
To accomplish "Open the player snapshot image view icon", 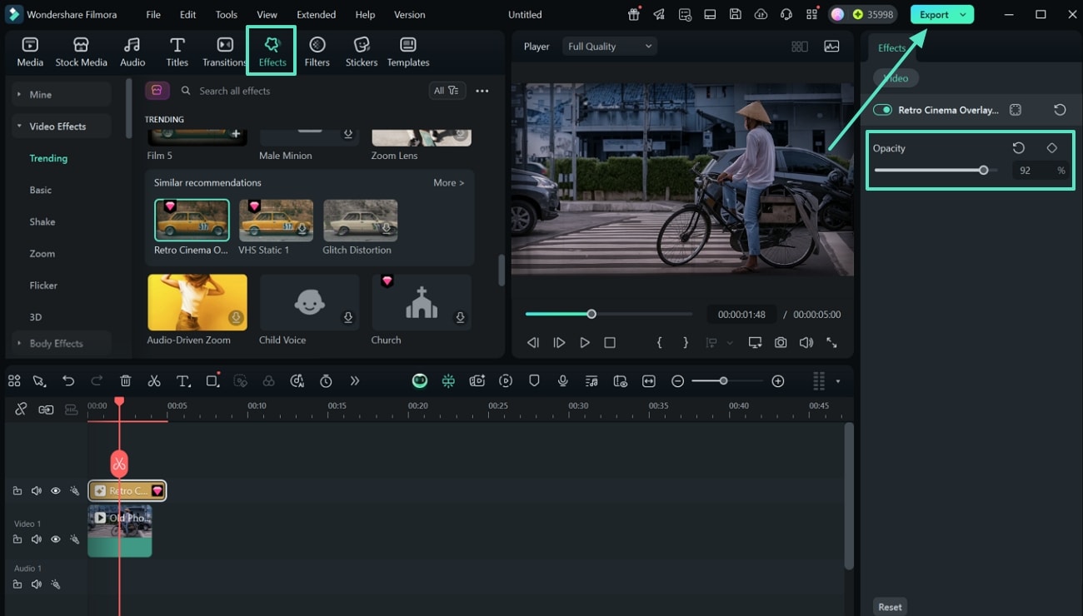I will click(831, 47).
